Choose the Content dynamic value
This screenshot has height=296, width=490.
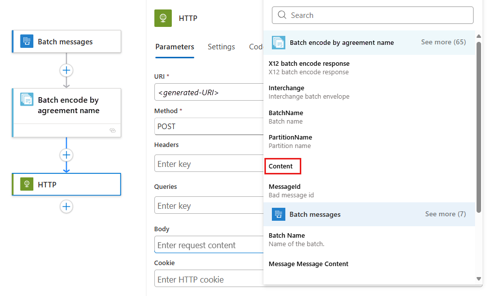[x=282, y=166]
